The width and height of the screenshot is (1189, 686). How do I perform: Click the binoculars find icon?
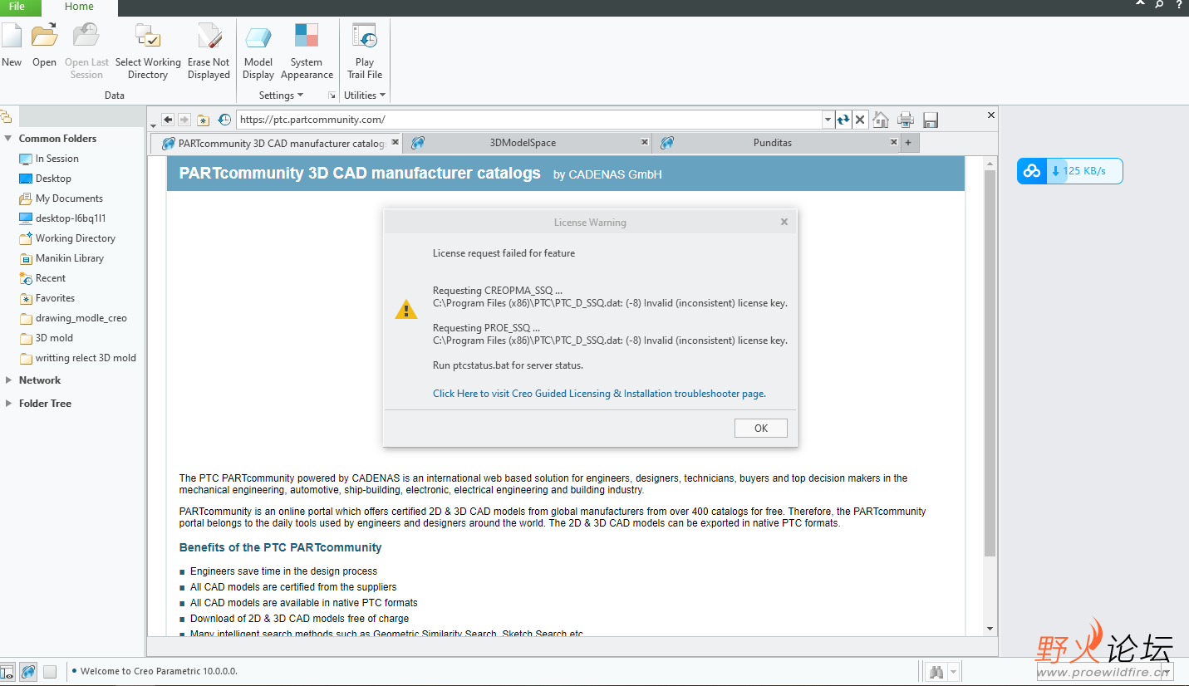click(936, 672)
